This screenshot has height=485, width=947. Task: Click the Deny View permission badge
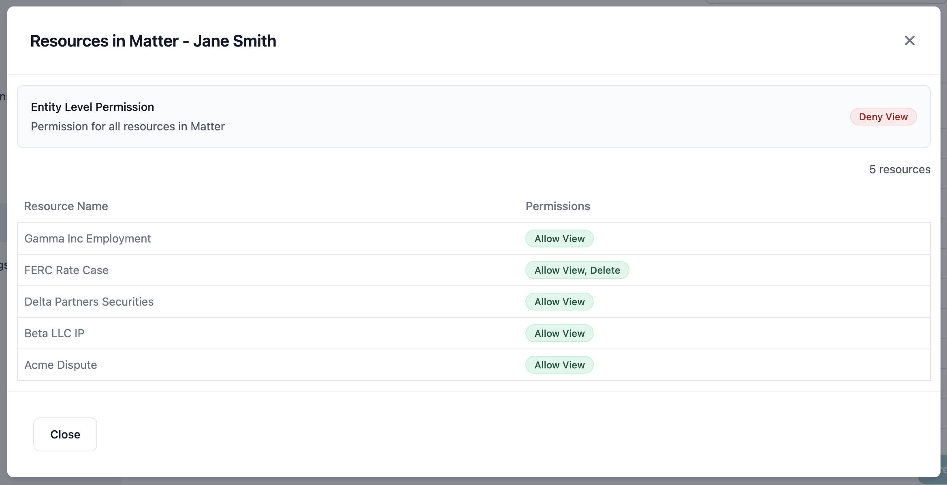pyautogui.click(x=883, y=117)
